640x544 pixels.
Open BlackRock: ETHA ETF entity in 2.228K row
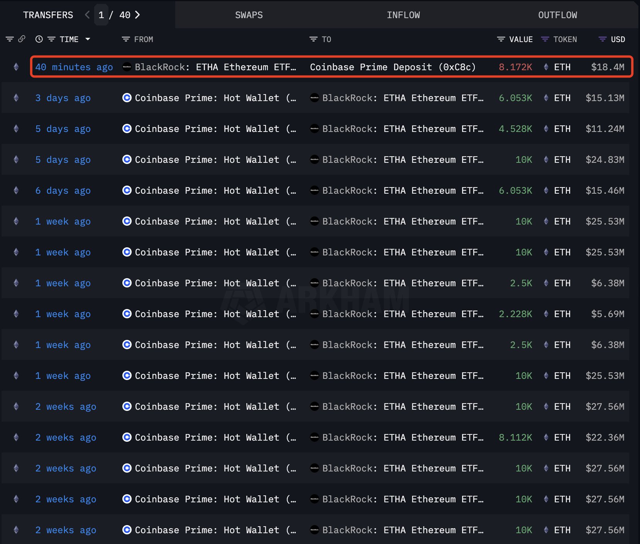pyautogui.click(x=403, y=314)
